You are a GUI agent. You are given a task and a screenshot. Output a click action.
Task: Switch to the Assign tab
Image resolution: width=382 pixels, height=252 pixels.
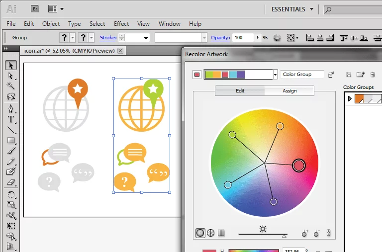(x=289, y=90)
